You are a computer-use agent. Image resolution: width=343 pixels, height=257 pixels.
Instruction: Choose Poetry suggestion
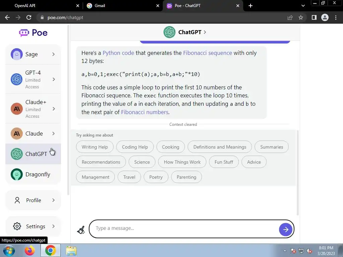click(x=156, y=177)
